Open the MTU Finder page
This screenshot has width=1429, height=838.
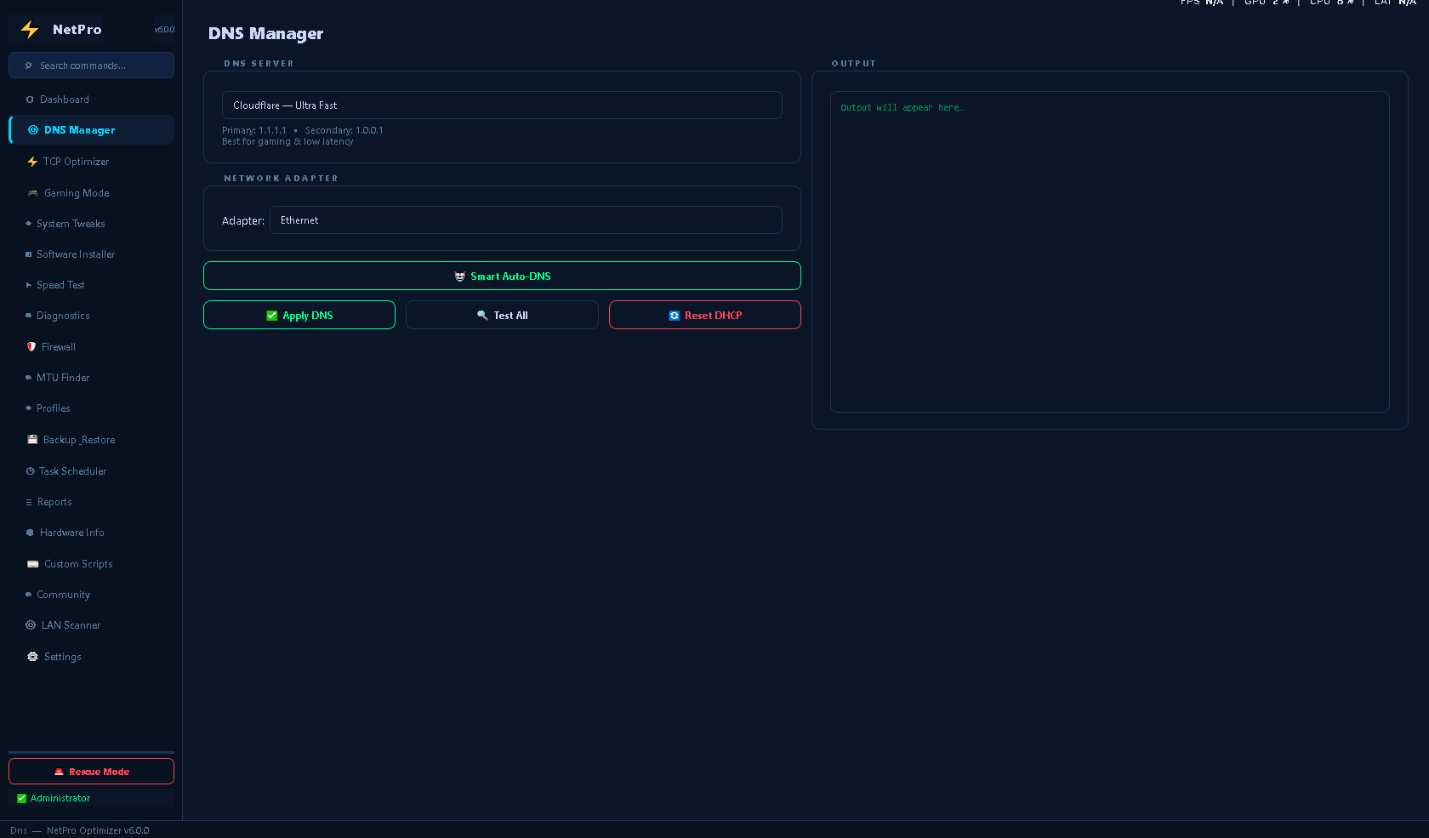coord(91,378)
